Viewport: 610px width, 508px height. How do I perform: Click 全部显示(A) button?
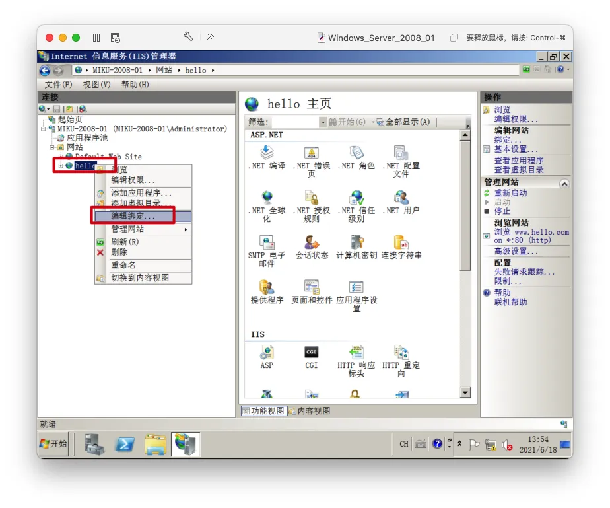[403, 122]
